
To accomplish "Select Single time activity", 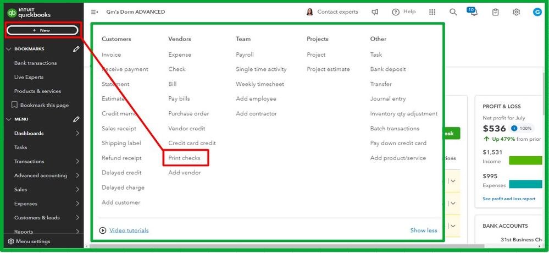I will pyautogui.click(x=261, y=69).
